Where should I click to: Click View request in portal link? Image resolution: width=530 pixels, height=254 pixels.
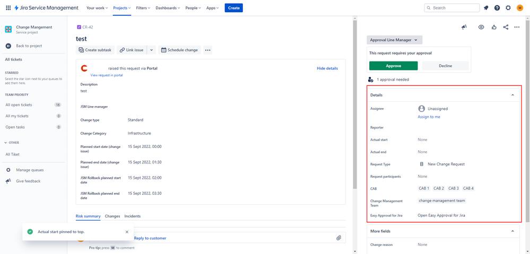pyautogui.click(x=107, y=75)
